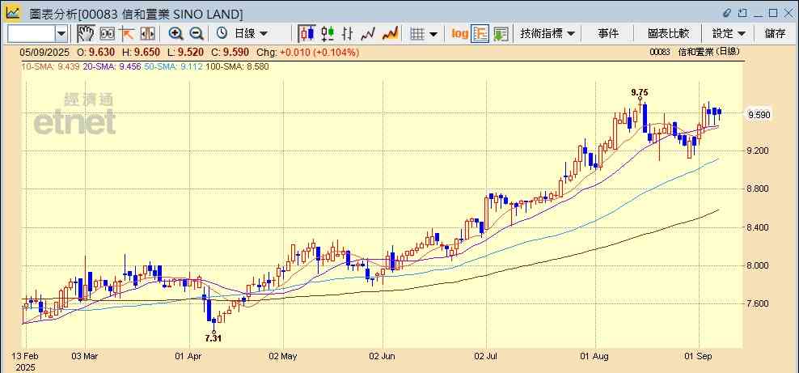This screenshot has width=799, height=373.
Task: Click the 8.000 price axis label
Action: coord(759,265)
